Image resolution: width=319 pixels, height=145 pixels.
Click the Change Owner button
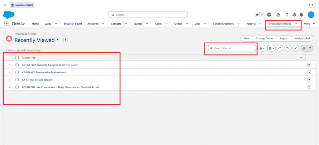pos(265,38)
